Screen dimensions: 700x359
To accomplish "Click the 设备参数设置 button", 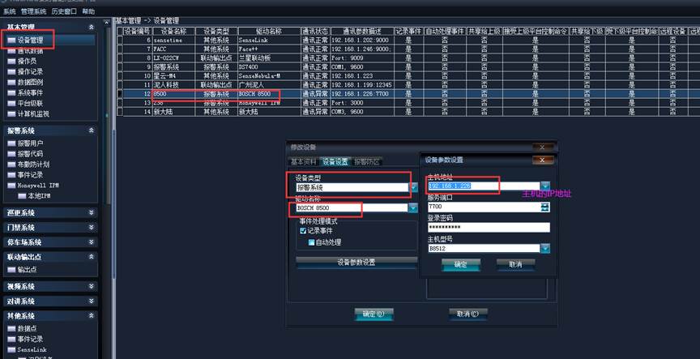I will point(356,262).
